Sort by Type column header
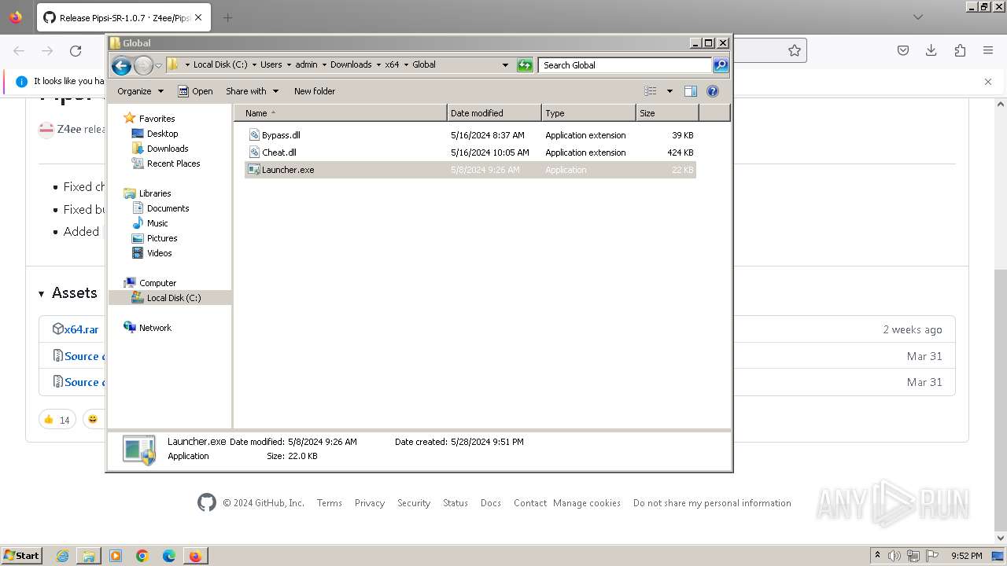This screenshot has height=566, width=1007. pos(588,113)
